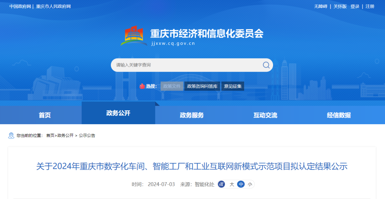Select hot search tag 政策文件
Viewport: 385px width, 199px height.
172,86
